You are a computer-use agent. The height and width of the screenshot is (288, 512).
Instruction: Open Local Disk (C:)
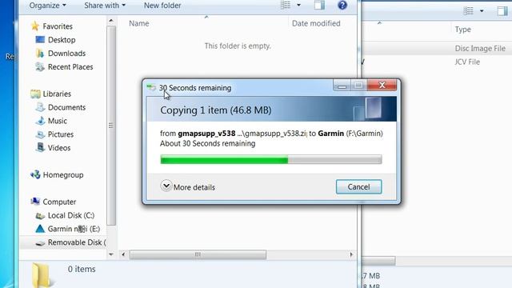coord(71,215)
